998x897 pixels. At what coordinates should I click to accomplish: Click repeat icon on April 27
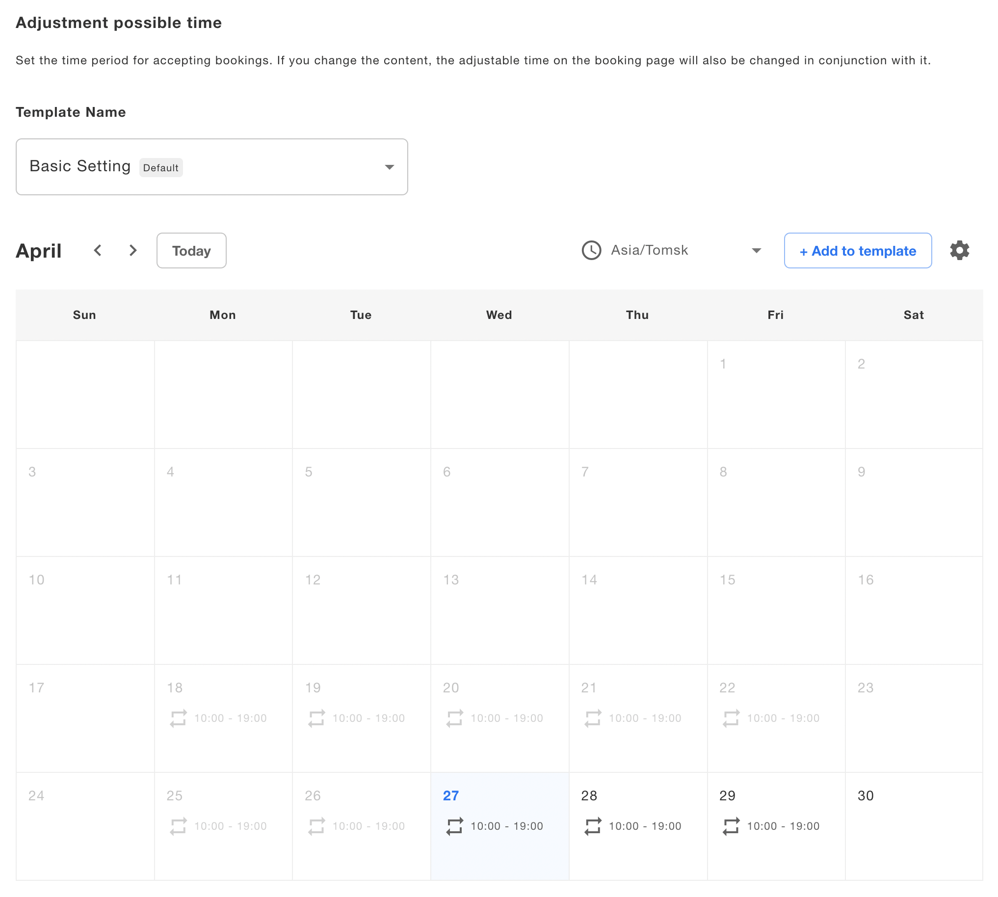454,826
